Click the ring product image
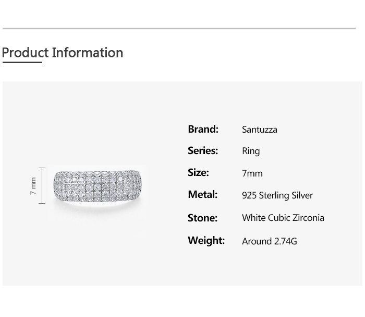 [98, 186]
